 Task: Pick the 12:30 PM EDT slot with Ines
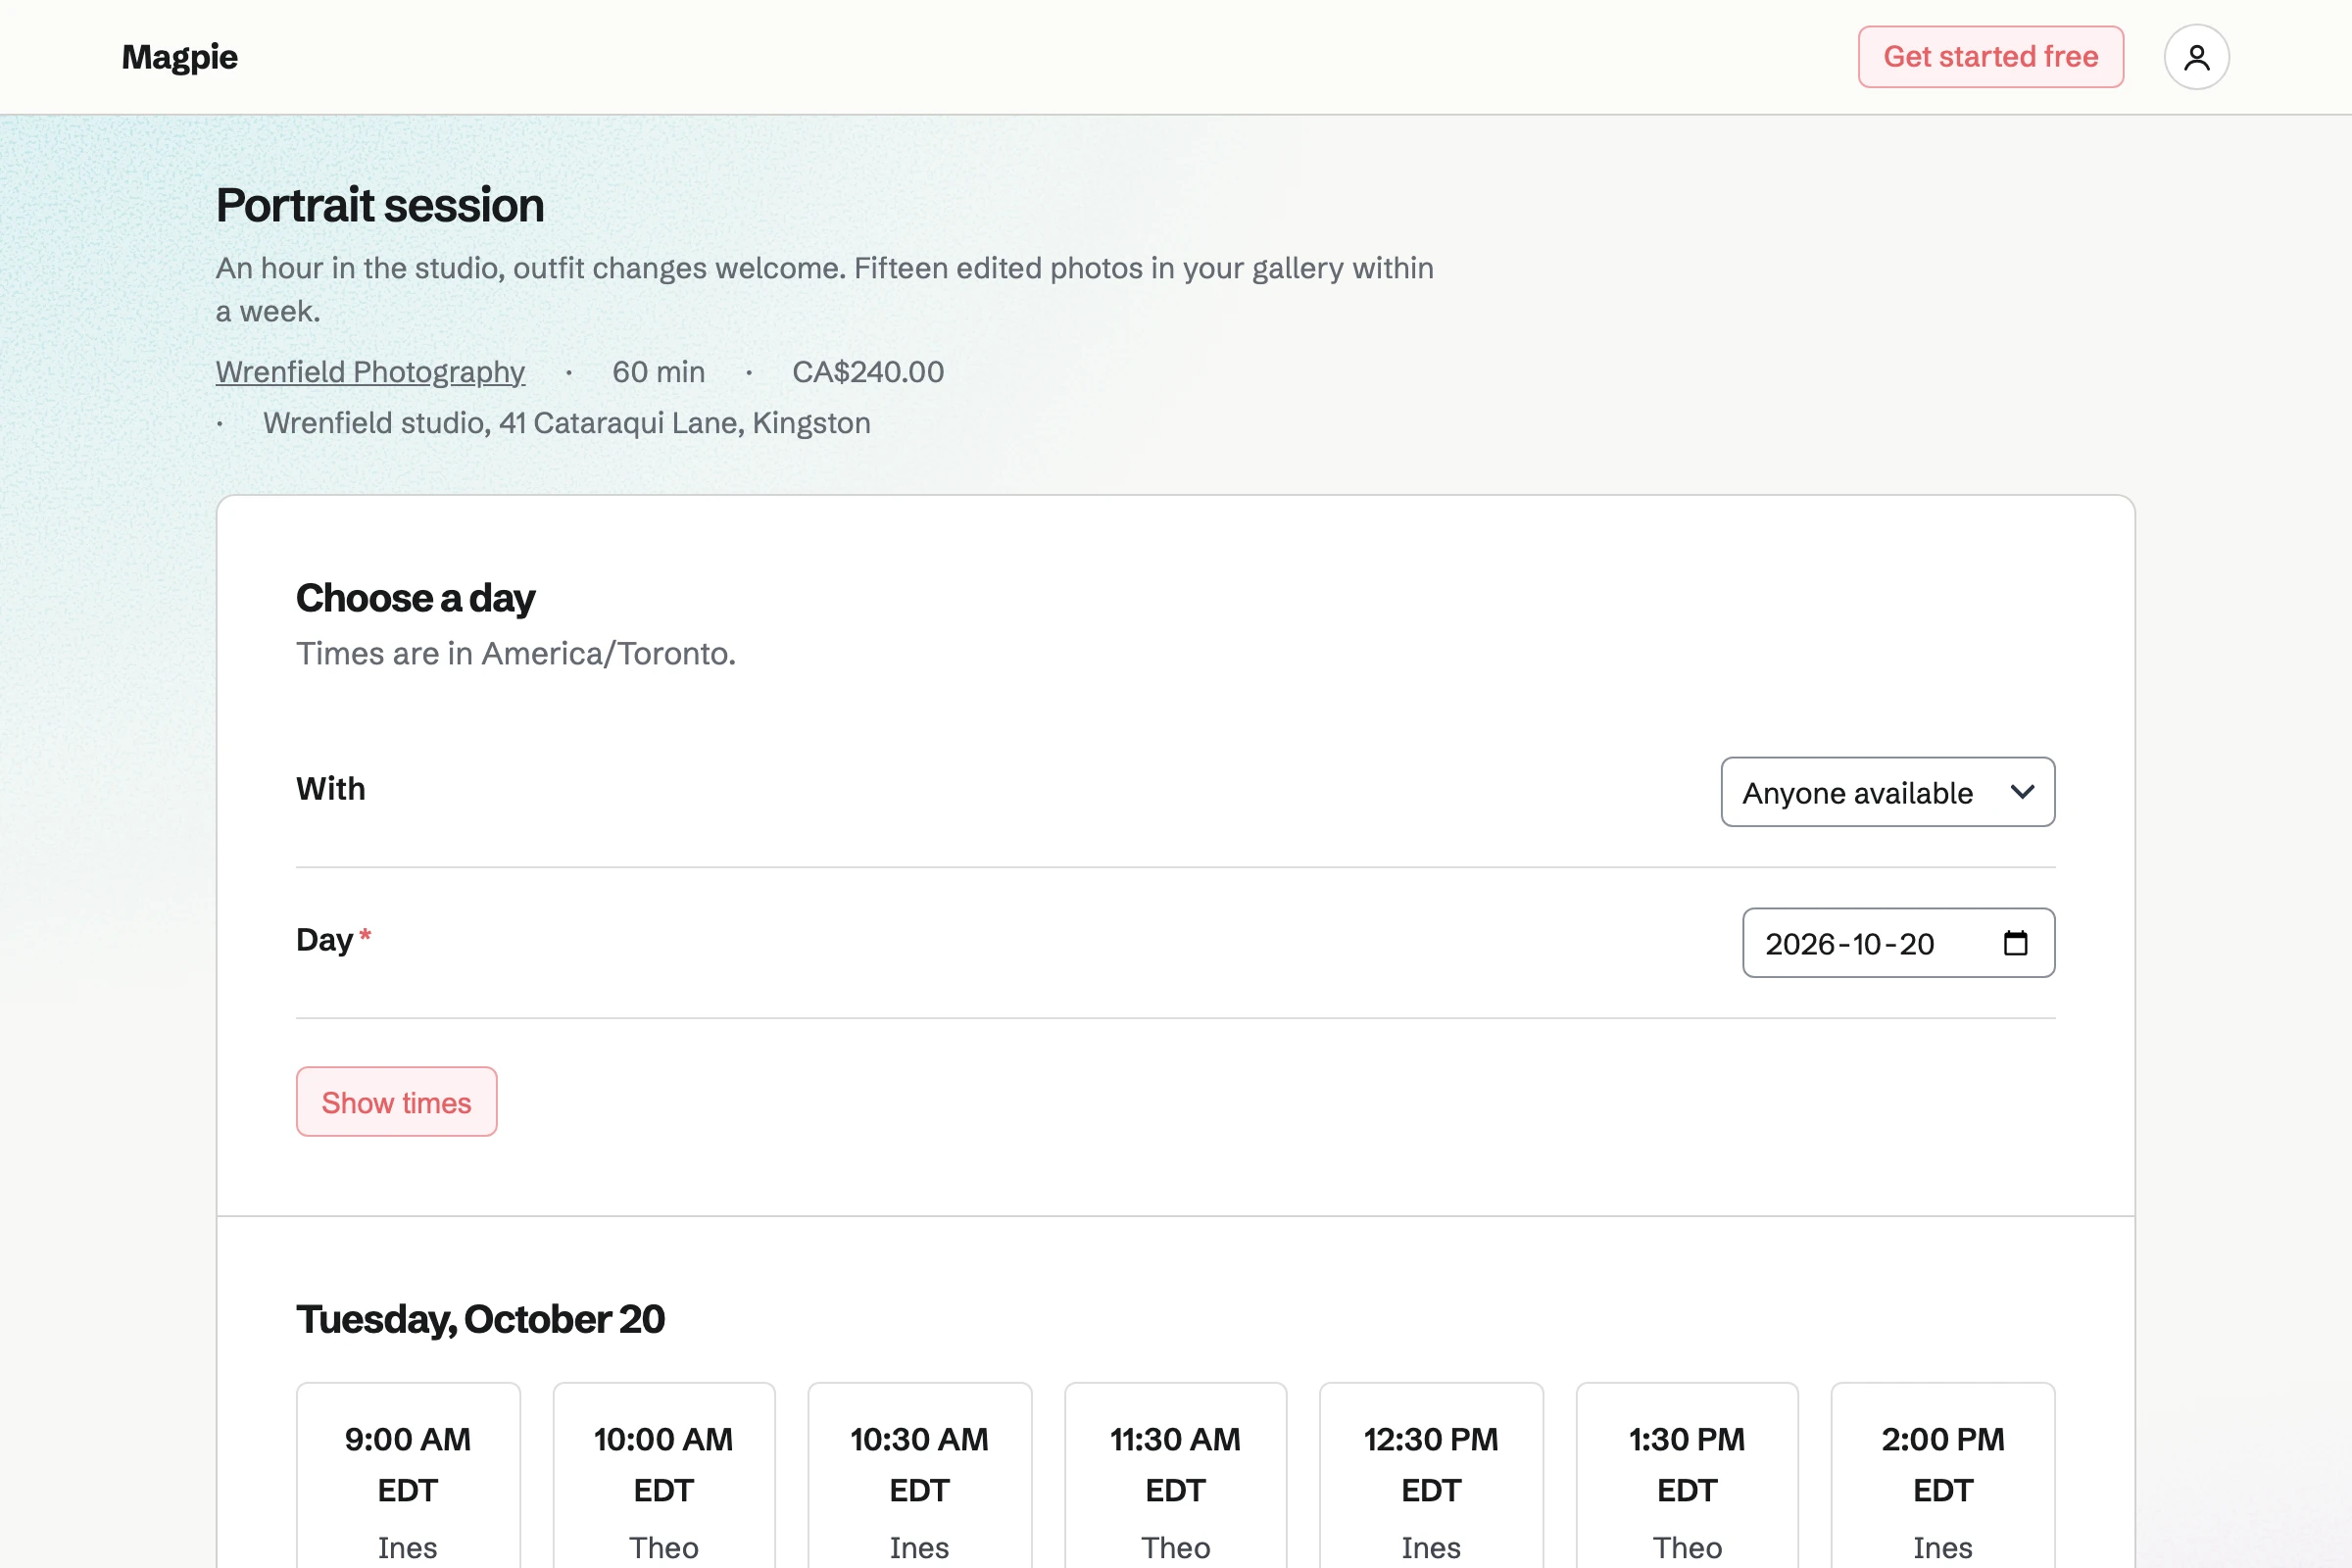point(1431,1476)
